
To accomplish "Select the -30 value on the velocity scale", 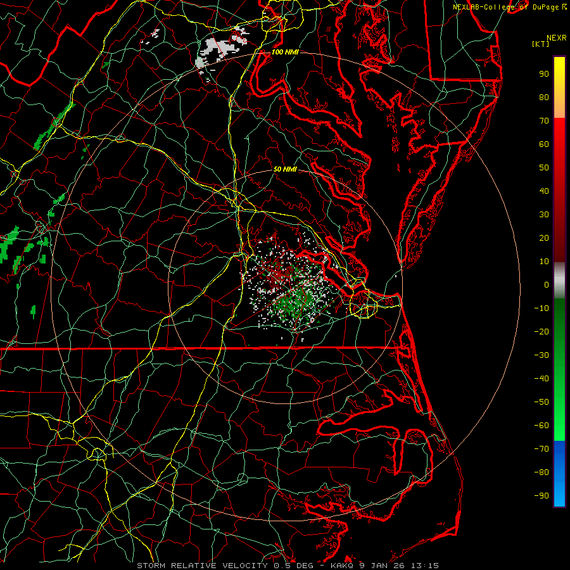I will point(541,355).
